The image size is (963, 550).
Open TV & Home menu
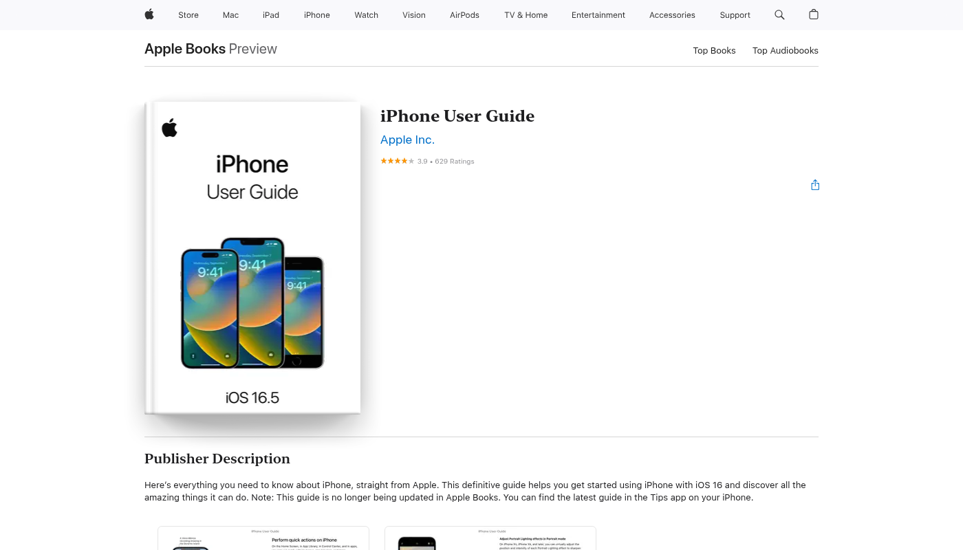(x=526, y=15)
